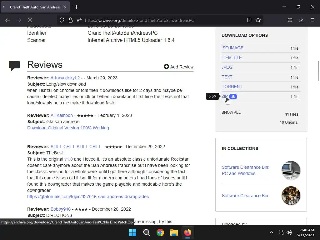The image size is (320, 240).
Task: Open reviewer Bobby946 profile
Action: tap(61, 209)
